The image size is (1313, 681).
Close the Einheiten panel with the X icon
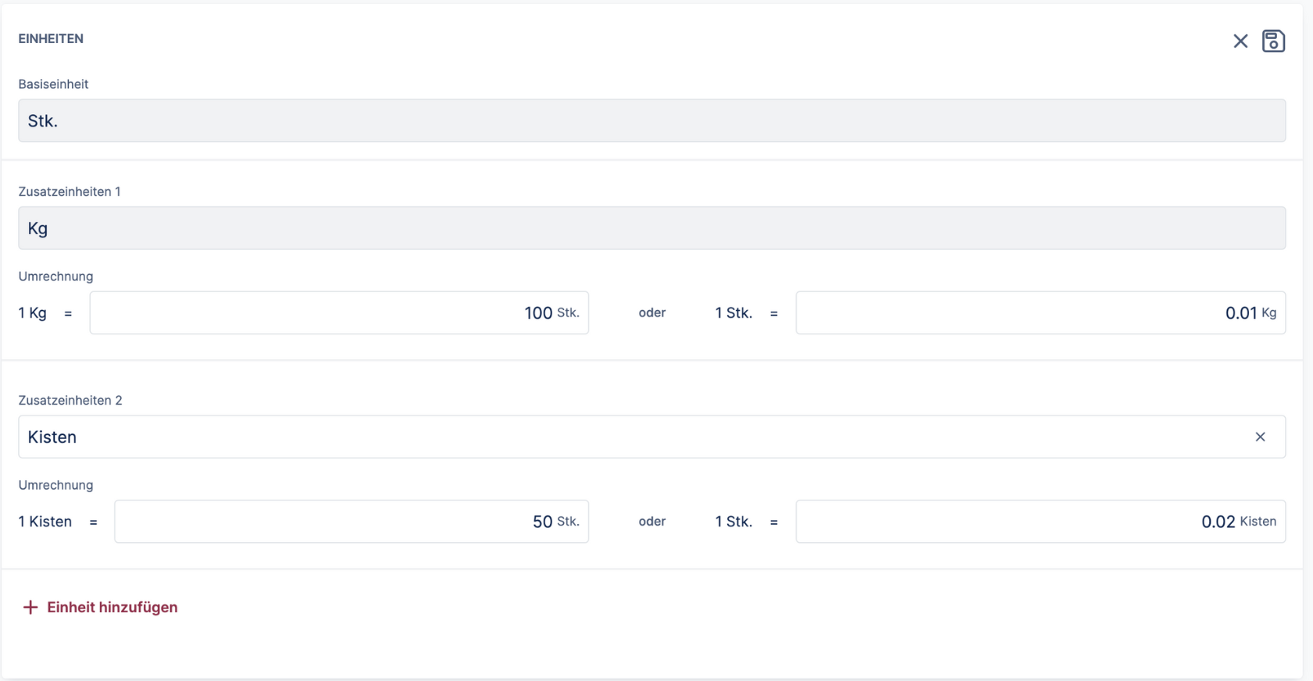click(x=1240, y=41)
